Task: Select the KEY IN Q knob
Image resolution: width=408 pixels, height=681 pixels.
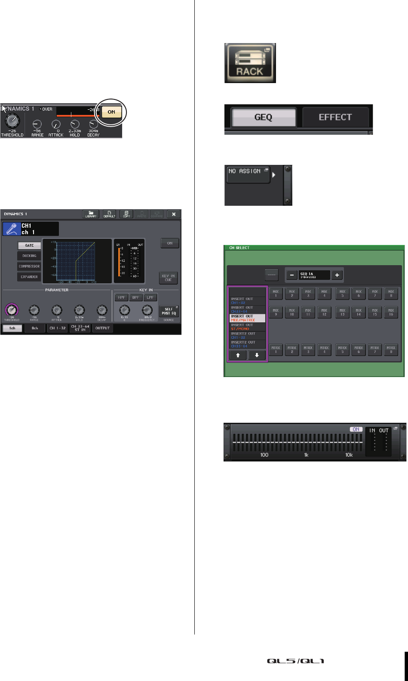Action: 124,310
